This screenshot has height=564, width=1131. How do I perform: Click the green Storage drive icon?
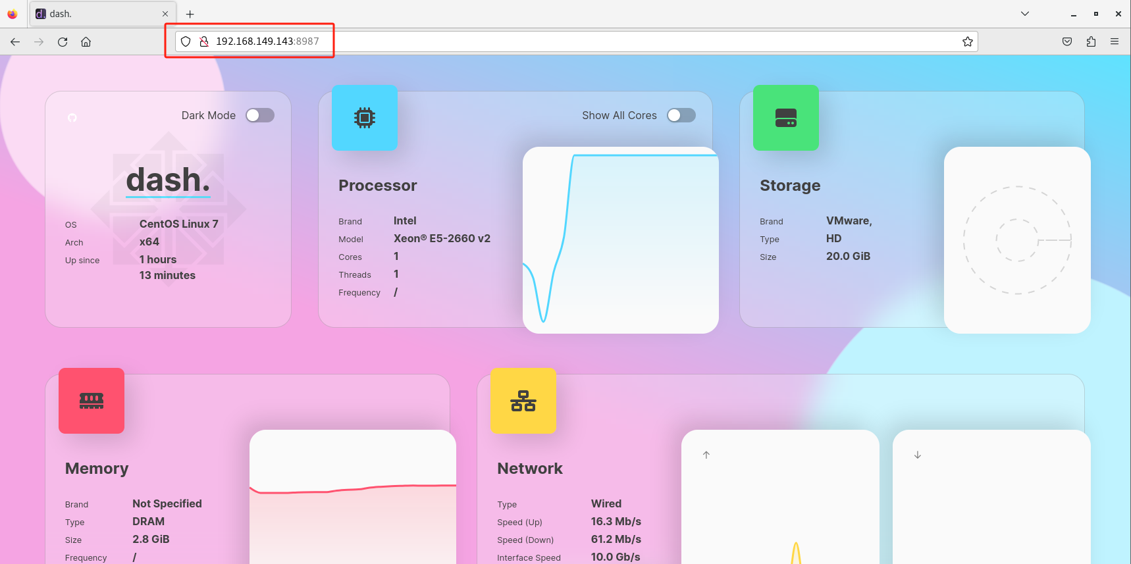[x=785, y=118]
